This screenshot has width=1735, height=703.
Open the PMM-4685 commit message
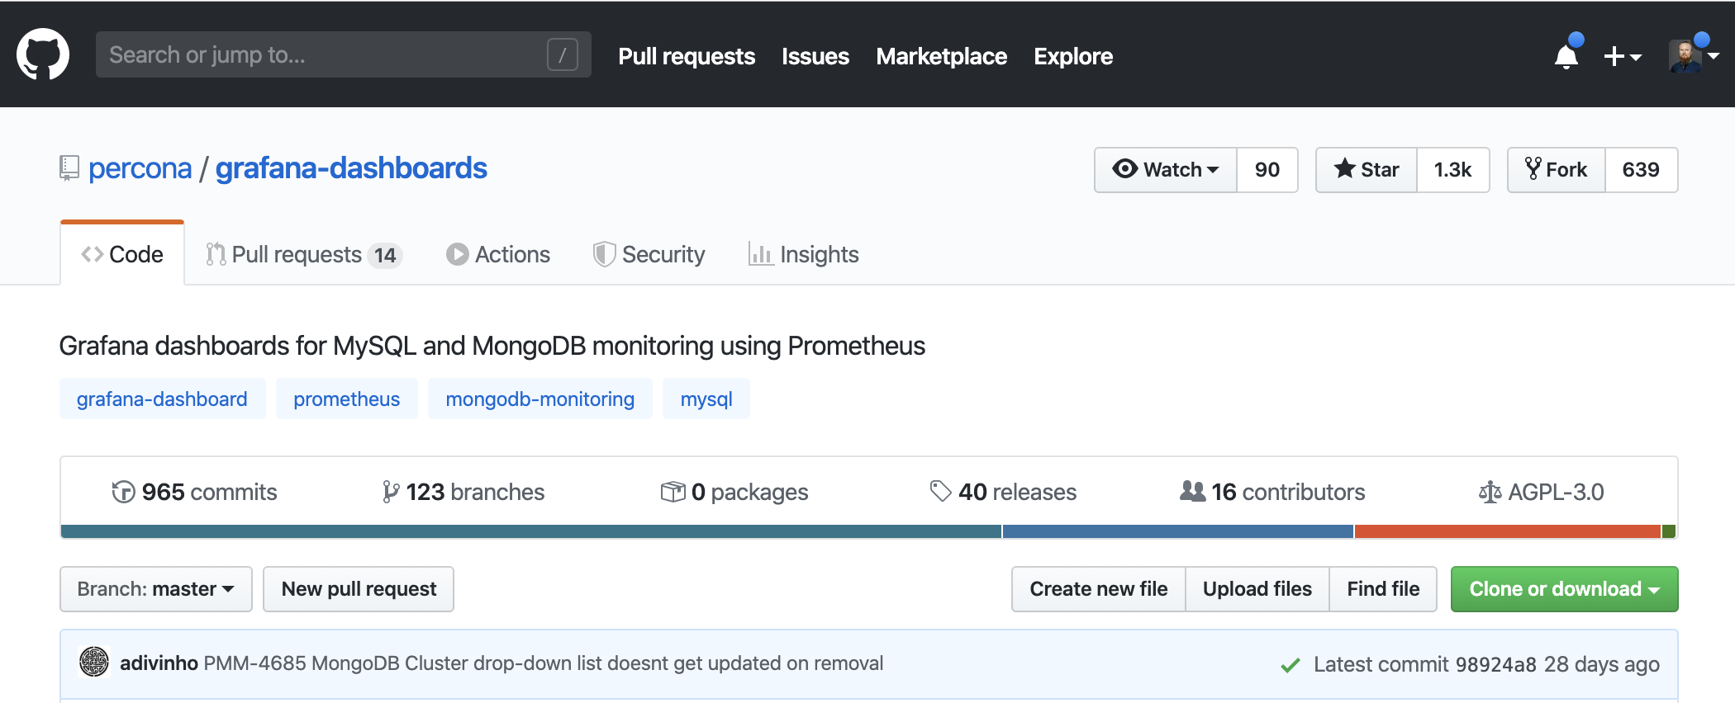tap(544, 663)
